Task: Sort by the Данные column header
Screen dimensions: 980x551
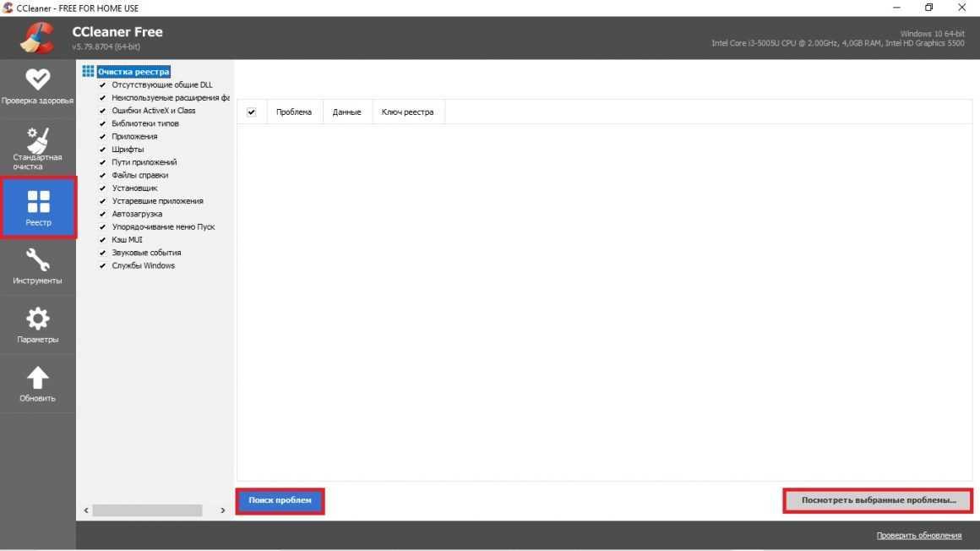Action: pos(347,112)
